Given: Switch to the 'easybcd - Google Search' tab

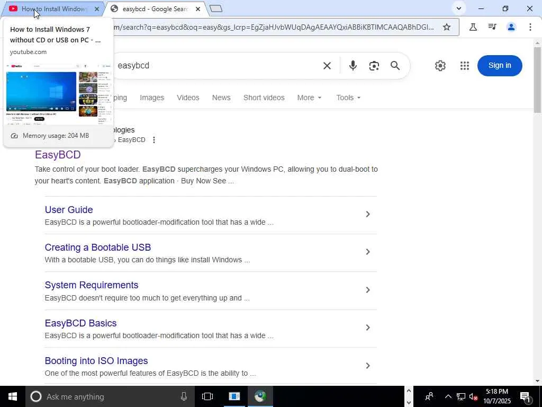Looking at the screenshot, I should pyautogui.click(x=155, y=9).
